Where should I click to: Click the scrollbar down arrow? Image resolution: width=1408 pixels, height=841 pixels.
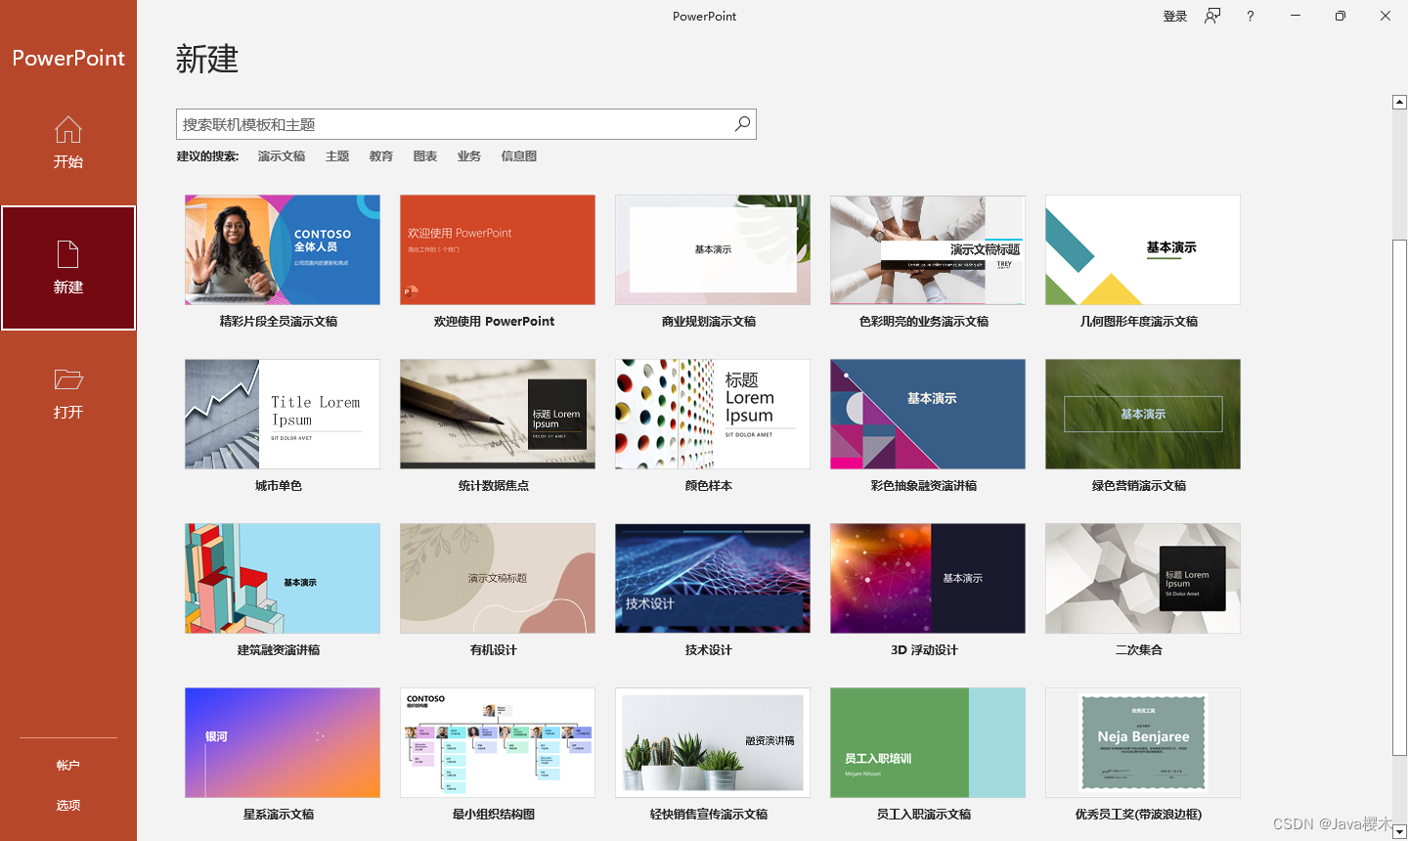tap(1399, 832)
